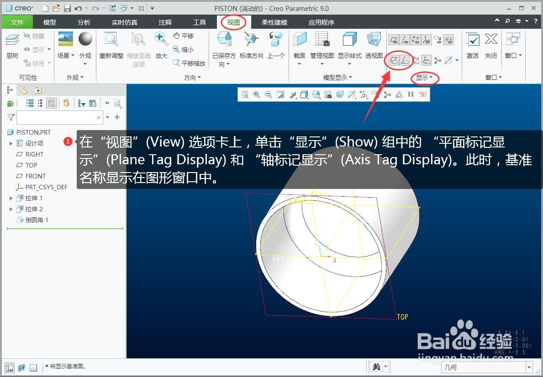Image resolution: width=543 pixels, height=377 pixels.
Task: Select the FRONT datum plane in tree
Action: (35, 176)
